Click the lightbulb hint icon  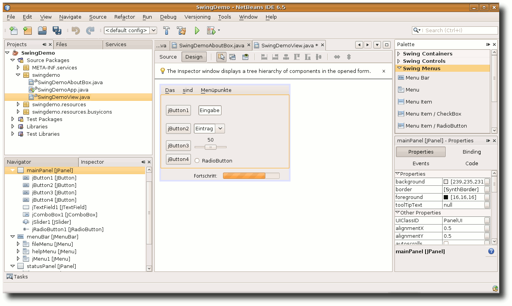click(163, 71)
